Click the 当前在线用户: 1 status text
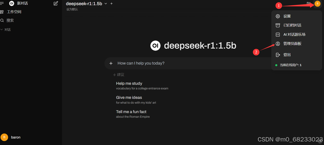324x145 pixels. click(x=291, y=65)
